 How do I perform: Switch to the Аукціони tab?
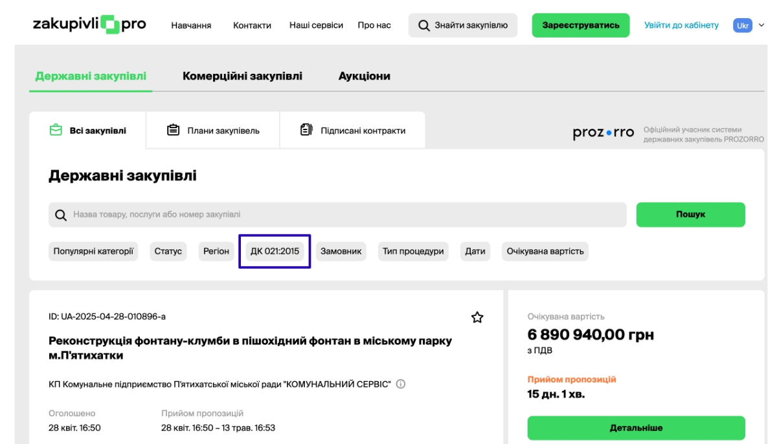point(364,76)
